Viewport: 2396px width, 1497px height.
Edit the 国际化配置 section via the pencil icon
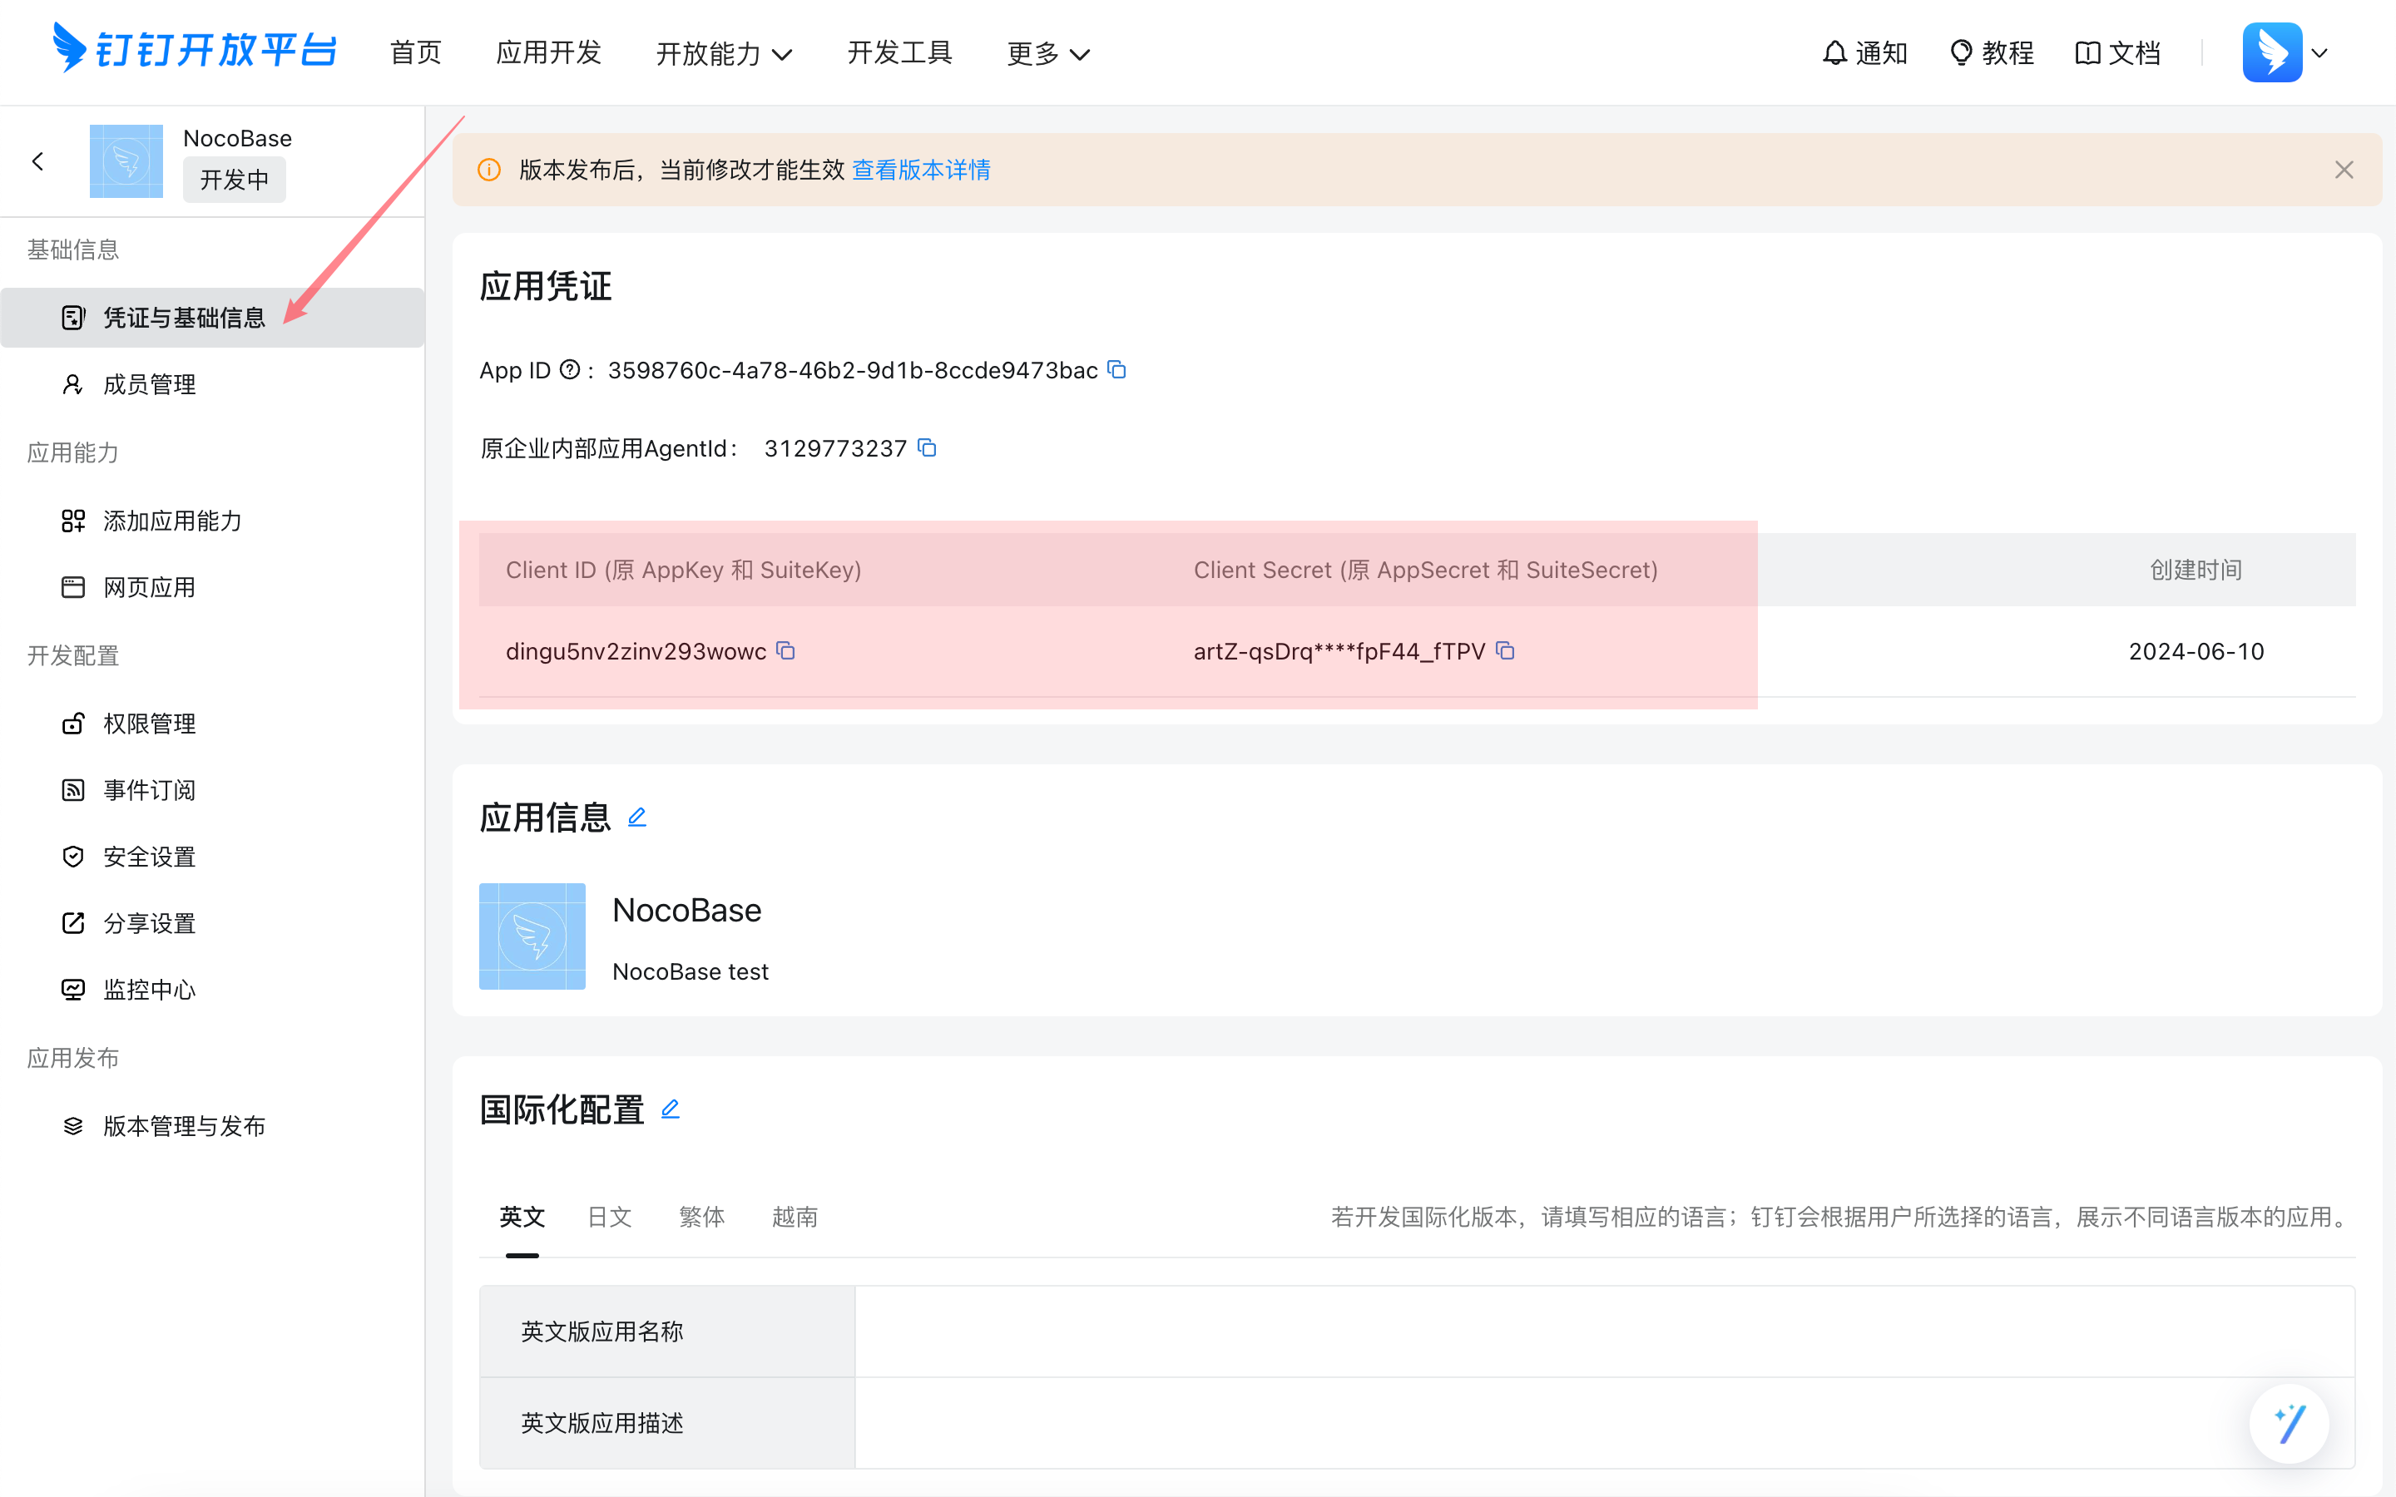coord(671,1109)
